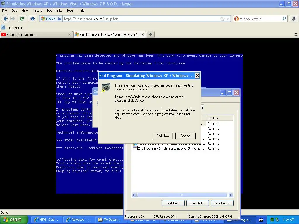The height and width of the screenshot is (224, 299).
Task: Open the Downloads arrow icon
Action: [294, 19]
